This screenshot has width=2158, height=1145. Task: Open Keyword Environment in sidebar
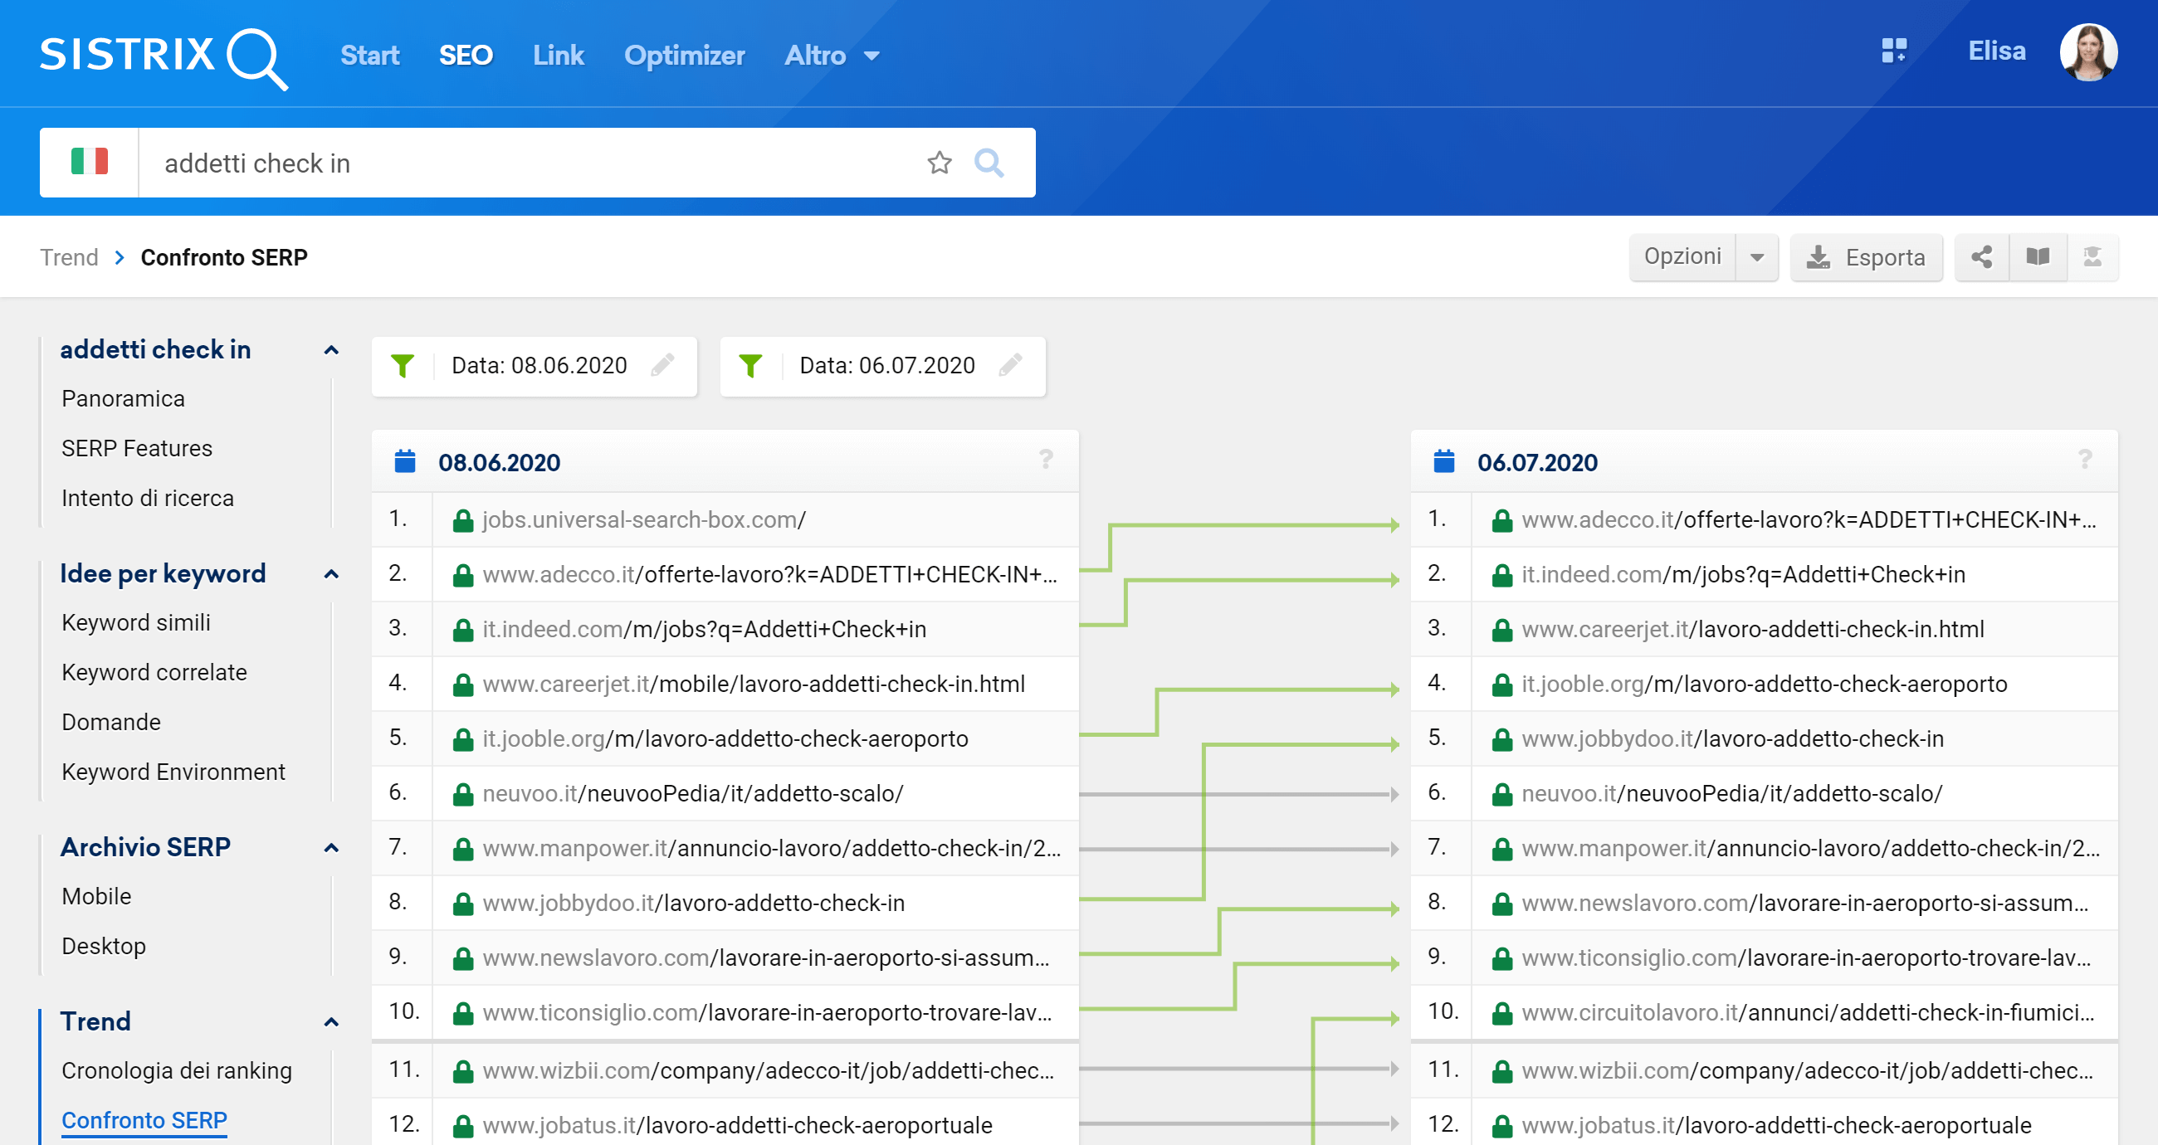[173, 772]
